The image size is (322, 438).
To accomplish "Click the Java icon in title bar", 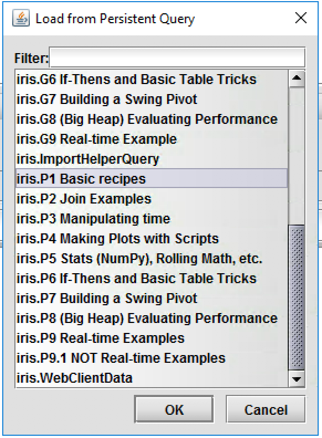I will click(x=20, y=18).
